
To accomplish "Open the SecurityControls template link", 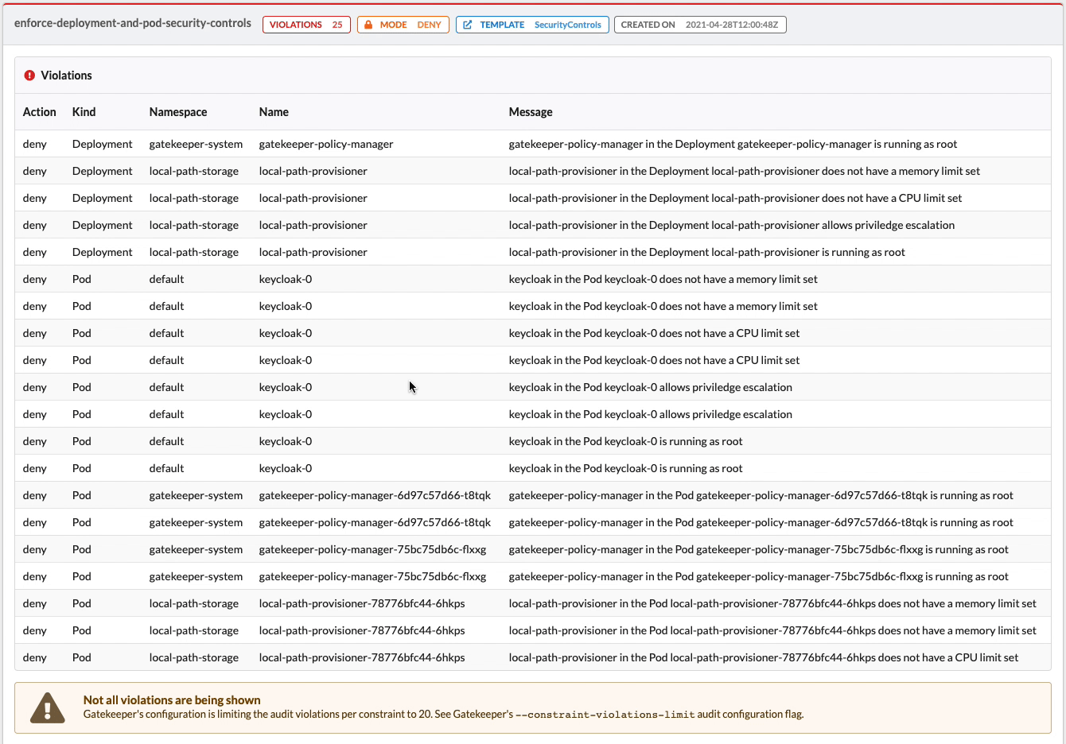I will pyautogui.click(x=568, y=25).
